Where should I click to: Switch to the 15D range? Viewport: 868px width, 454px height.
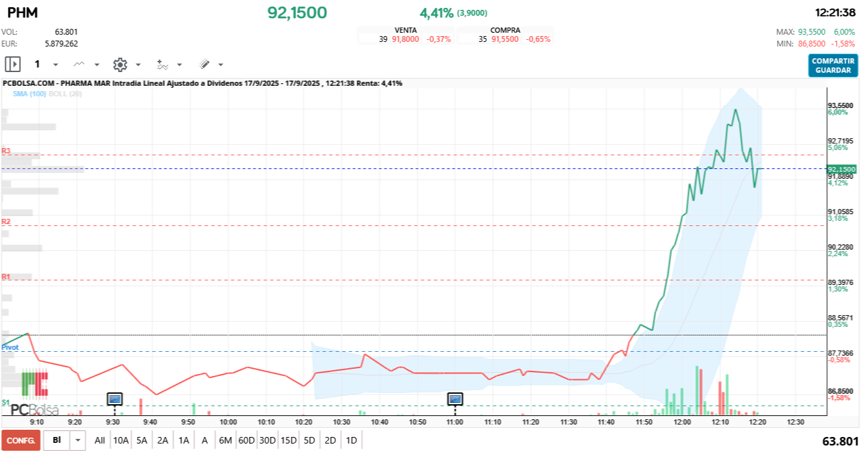[288, 440]
